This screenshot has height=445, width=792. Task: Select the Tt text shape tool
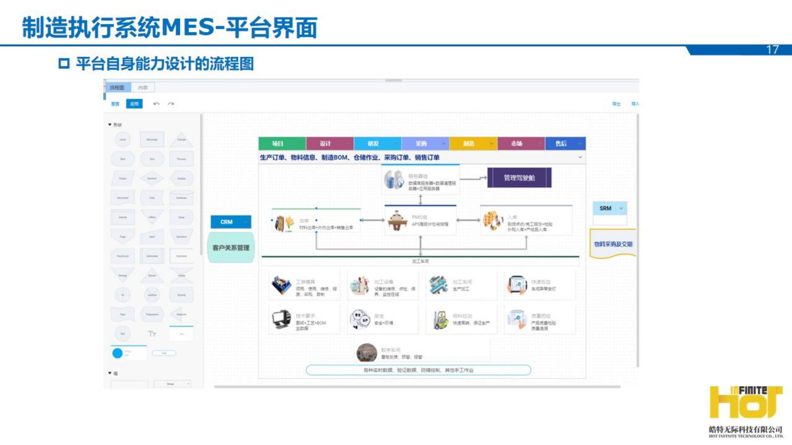(x=152, y=334)
